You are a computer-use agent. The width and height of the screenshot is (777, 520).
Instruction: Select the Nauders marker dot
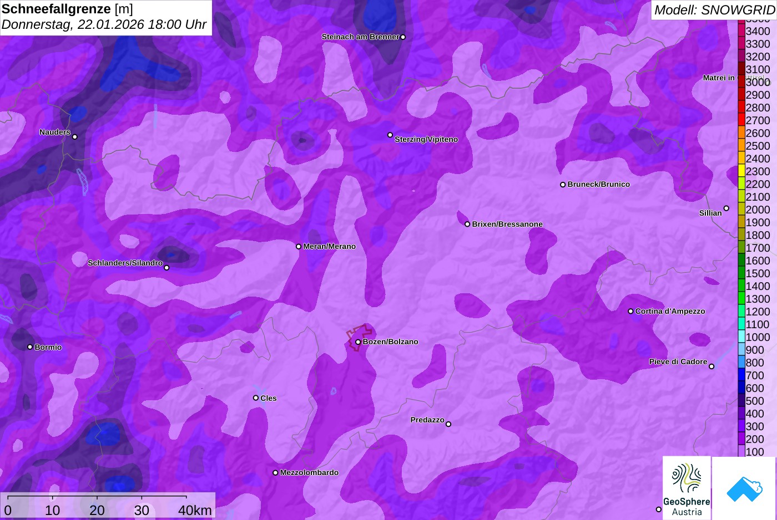[x=75, y=136]
